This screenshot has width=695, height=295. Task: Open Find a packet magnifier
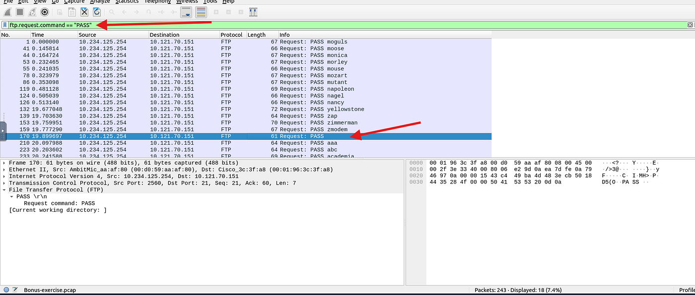pyautogui.click(x=112, y=11)
